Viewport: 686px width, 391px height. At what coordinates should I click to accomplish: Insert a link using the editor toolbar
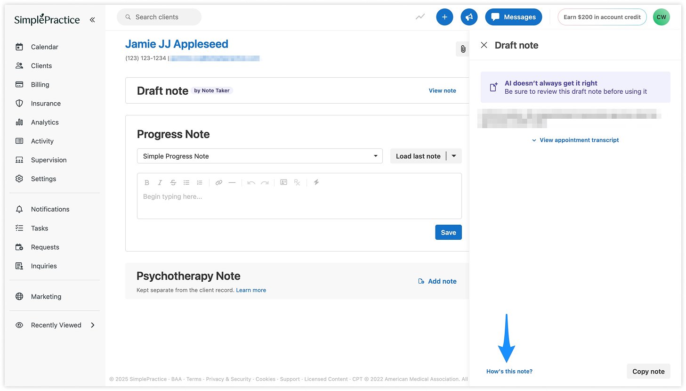pyautogui.click(x=219, y=182)
